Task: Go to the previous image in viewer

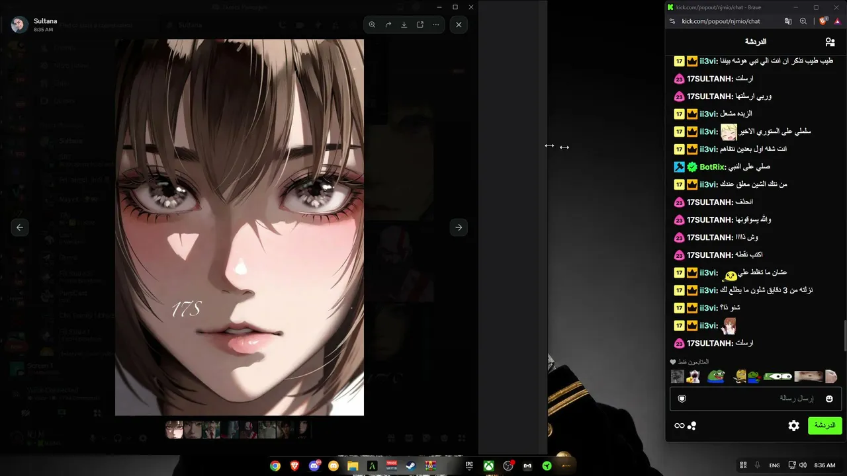Action: click(x=20, y=227)
